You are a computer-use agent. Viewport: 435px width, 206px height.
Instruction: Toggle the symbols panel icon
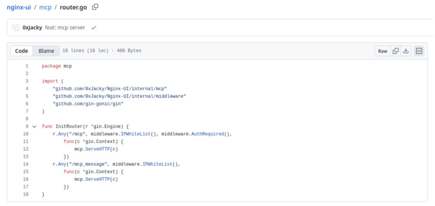point(419,51)
